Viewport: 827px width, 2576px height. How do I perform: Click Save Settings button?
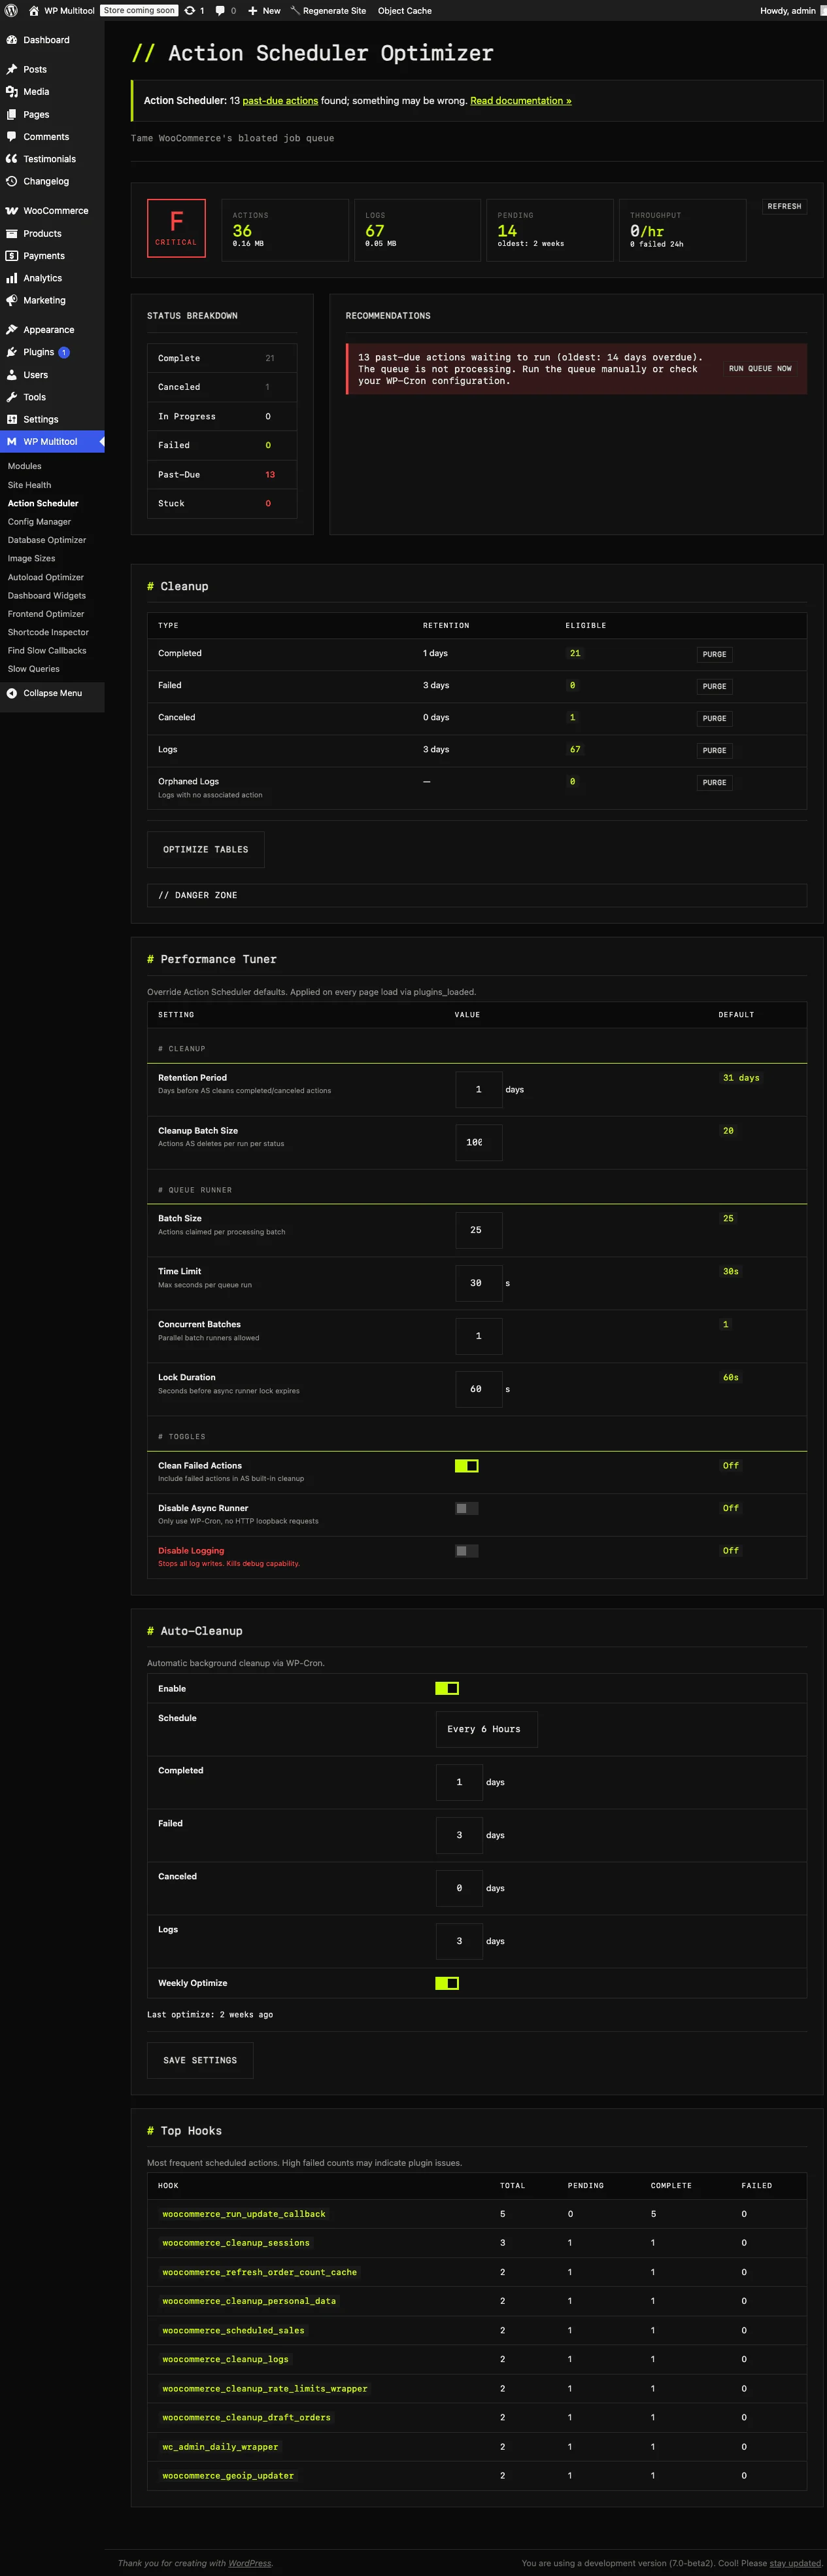[200, 2060]
